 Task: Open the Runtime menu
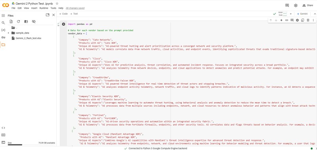[x=44, y=8]
